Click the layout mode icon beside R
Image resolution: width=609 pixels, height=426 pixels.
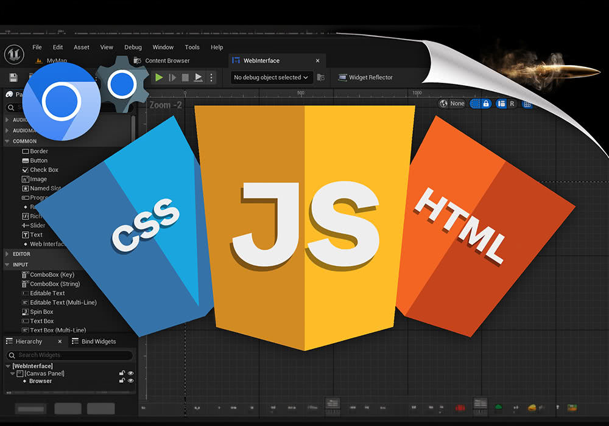(x=501, y=104)
